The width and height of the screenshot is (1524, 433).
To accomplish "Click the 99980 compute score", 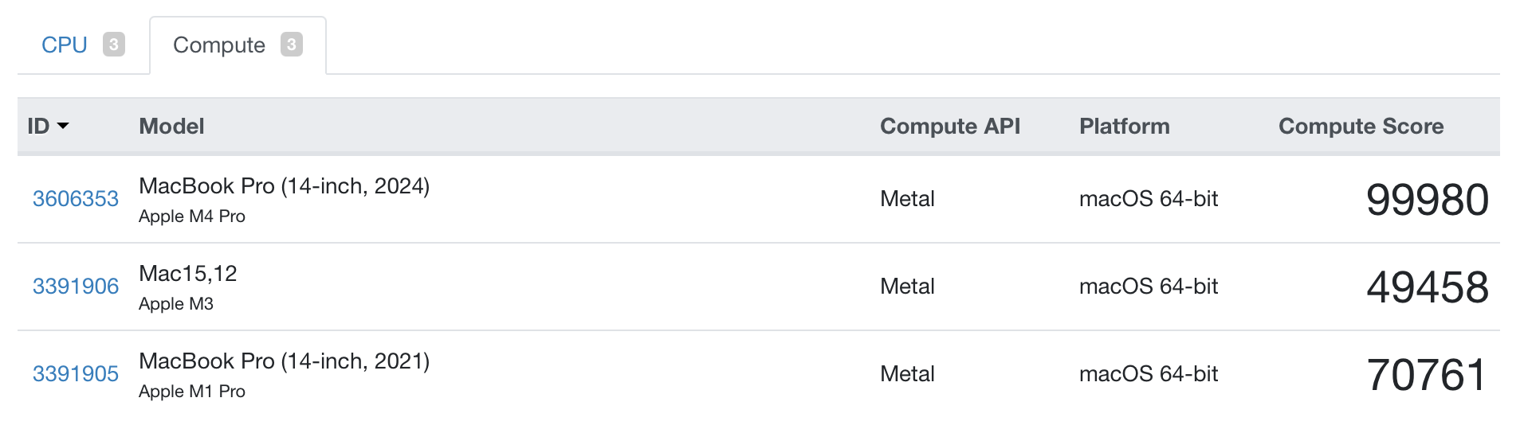I will tap(1428, 200).
